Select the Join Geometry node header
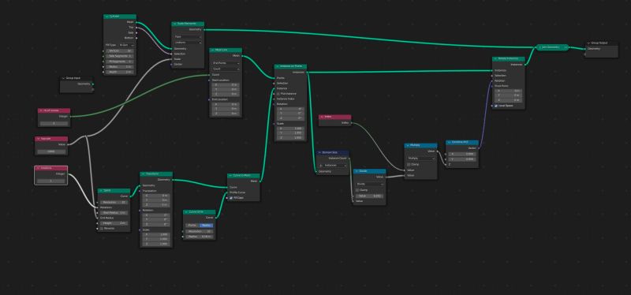 point(553,47)
